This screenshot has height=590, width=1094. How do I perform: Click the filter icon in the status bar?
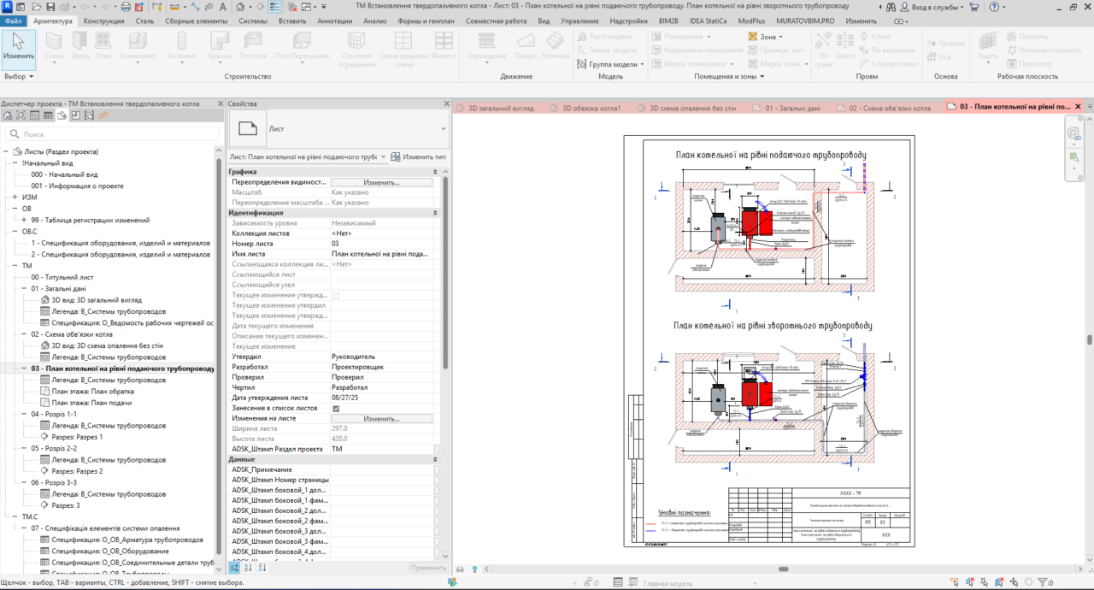pos(1043,583)
